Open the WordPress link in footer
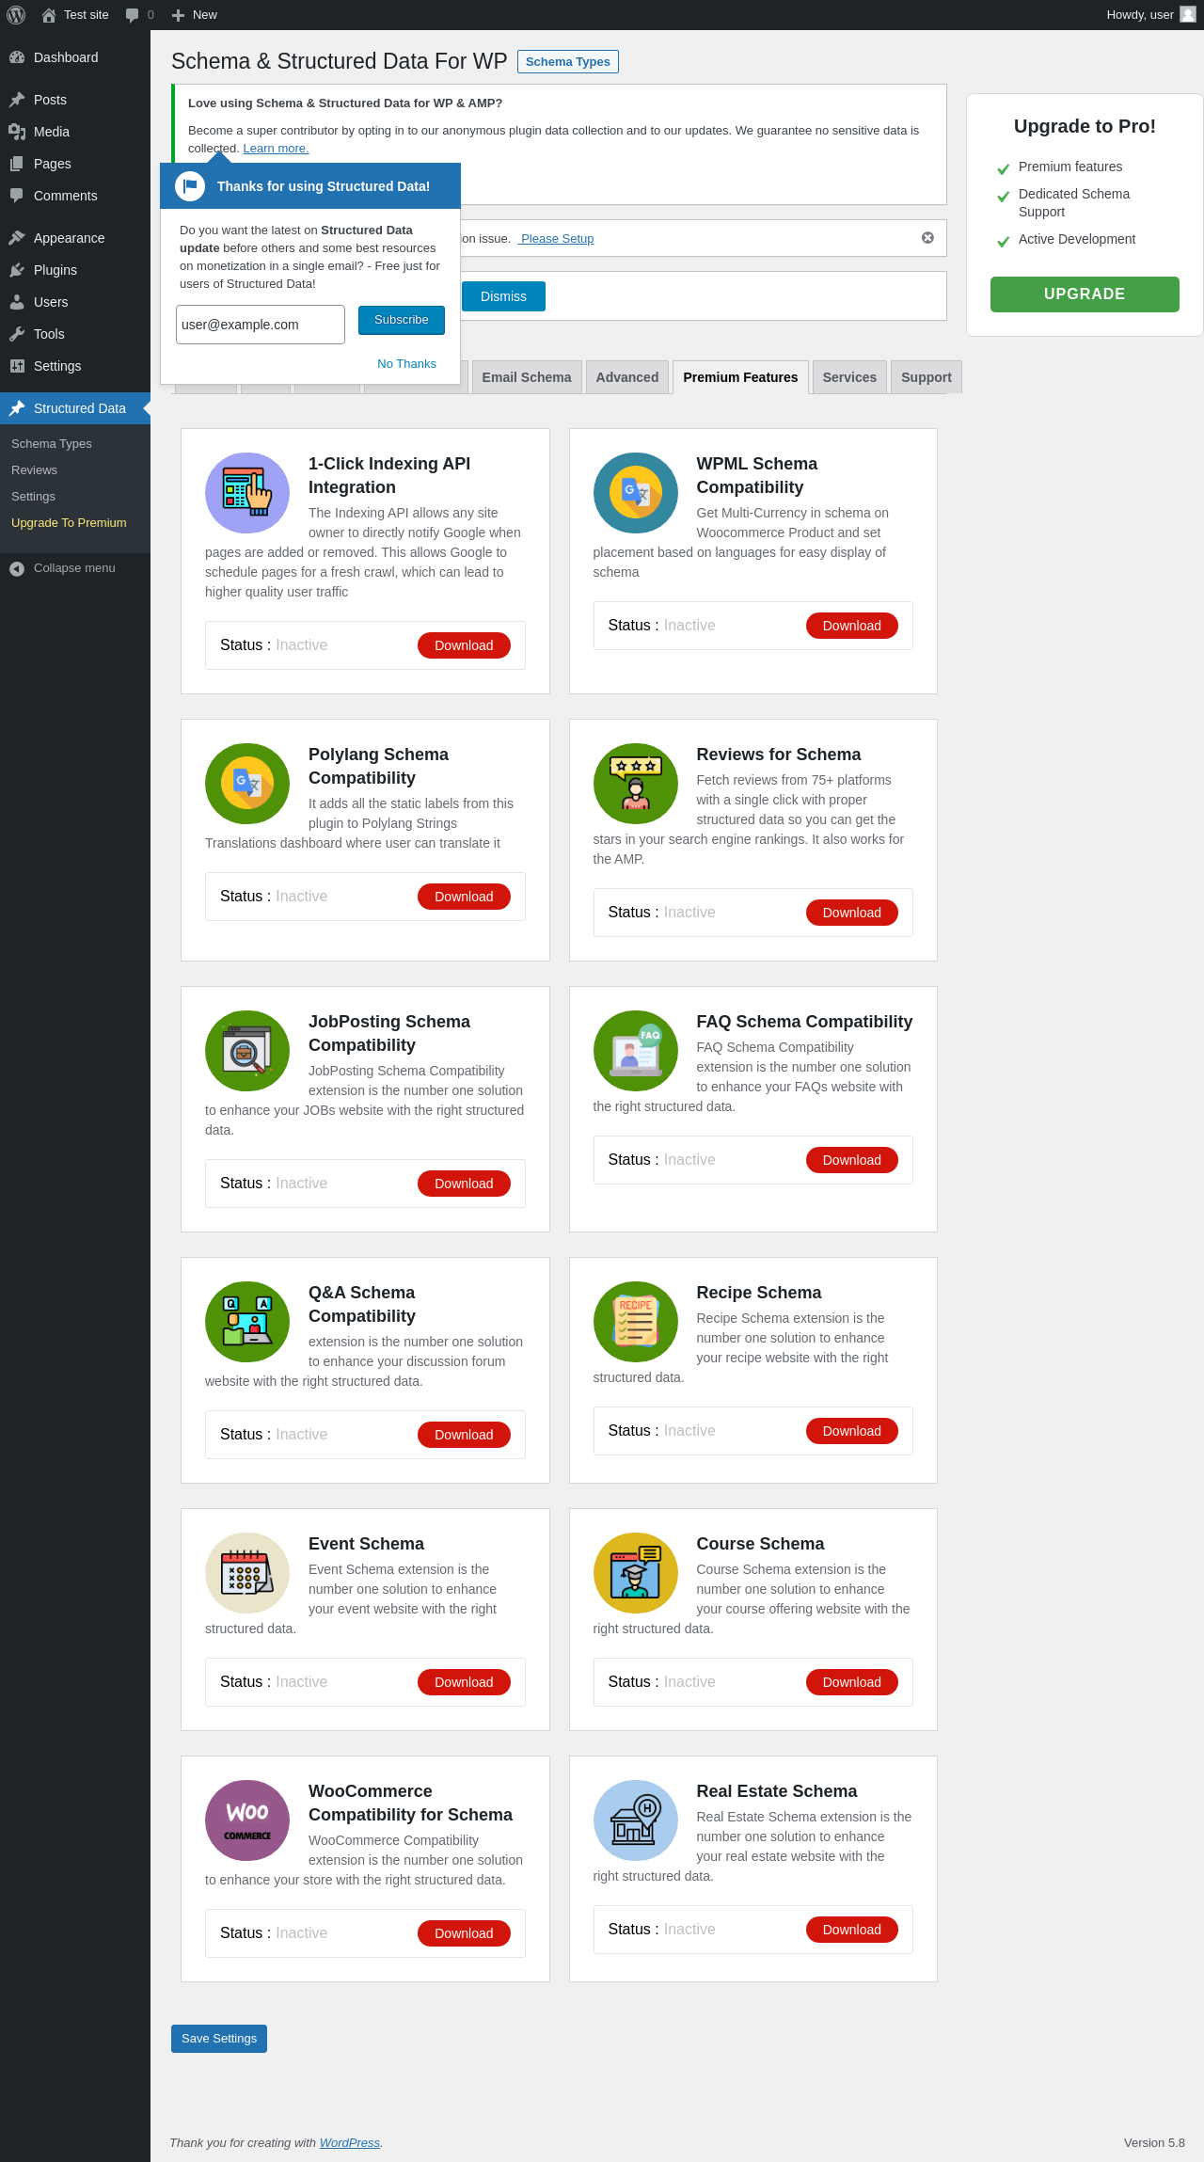Screen dimensions: 1204x2162 pos(350,2143)
